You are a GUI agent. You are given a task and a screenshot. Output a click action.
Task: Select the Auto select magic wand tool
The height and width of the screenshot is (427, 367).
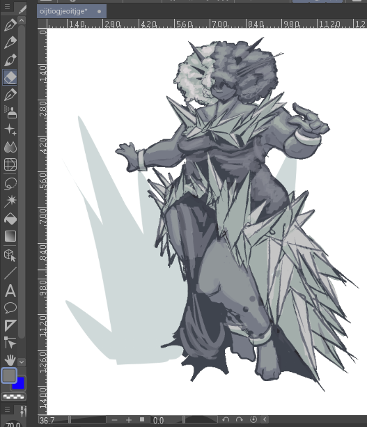[x=10, y=201]
